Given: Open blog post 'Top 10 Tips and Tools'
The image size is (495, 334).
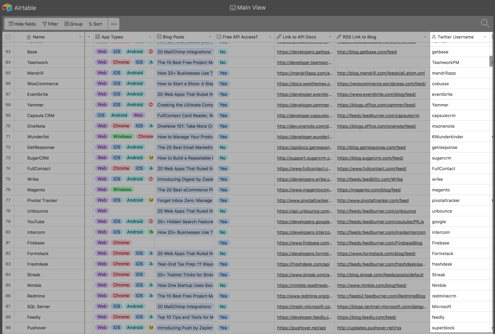Looking at the screenshot, I should click(x=185, y=317).
